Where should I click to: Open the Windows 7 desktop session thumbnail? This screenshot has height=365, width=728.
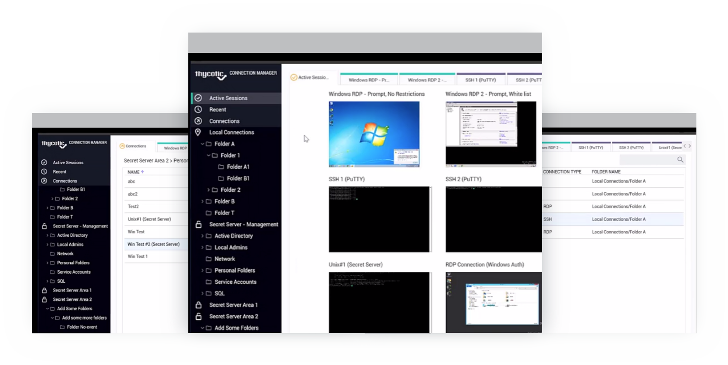374,134
